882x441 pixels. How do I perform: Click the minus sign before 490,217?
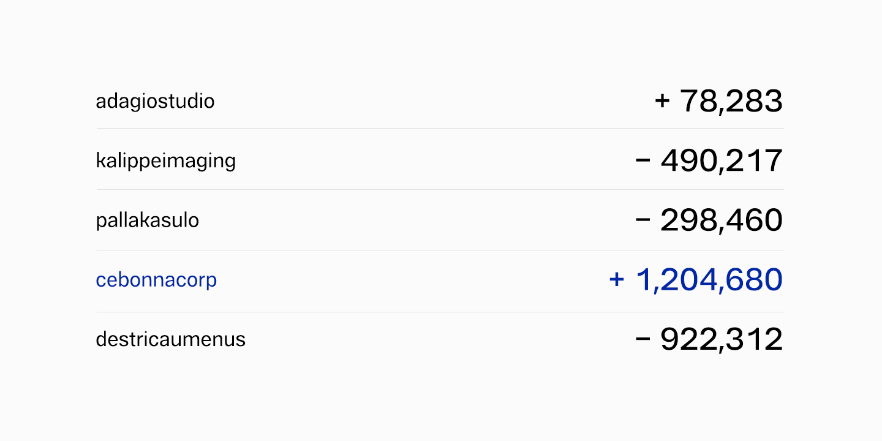(x=643, y=160)
